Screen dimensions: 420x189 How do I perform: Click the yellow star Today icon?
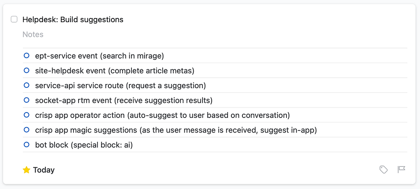pos(26,170)
